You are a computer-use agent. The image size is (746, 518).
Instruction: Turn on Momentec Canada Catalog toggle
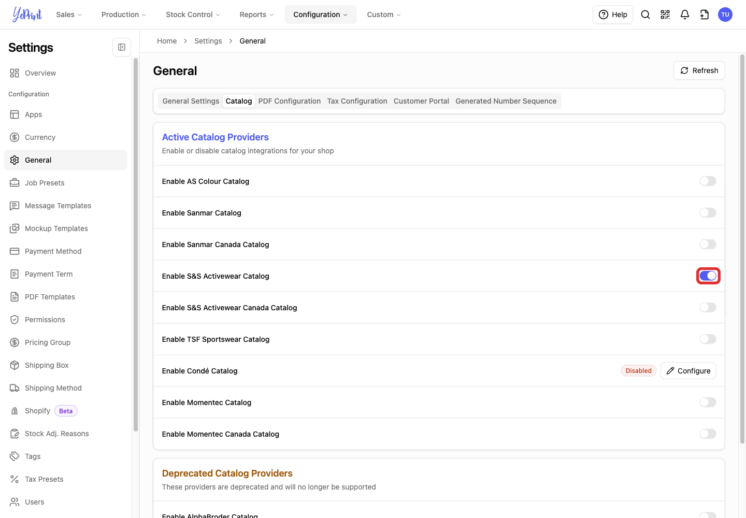coord(708,434)
